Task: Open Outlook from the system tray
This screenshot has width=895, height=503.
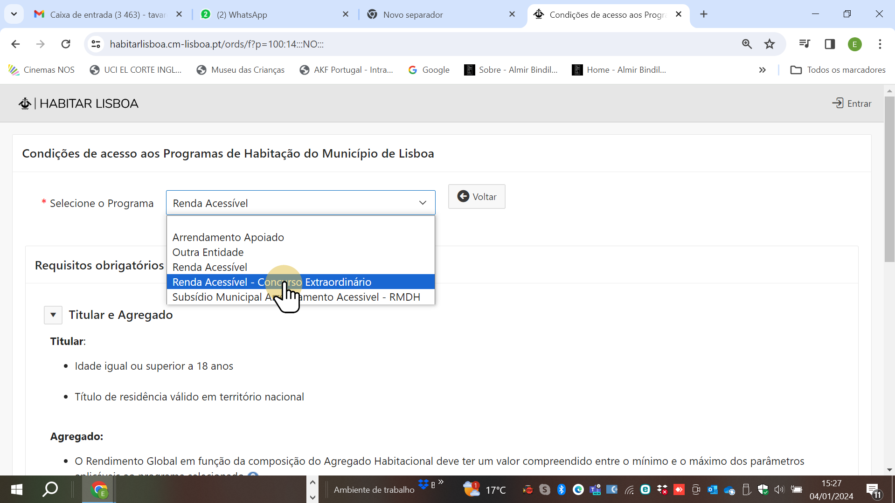Action: click(x=712, y=489)
